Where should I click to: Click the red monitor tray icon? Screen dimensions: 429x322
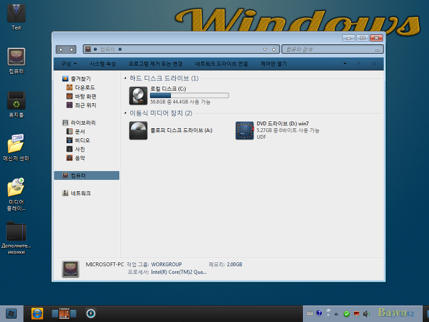pyautogui.click(x=356, y=313)
